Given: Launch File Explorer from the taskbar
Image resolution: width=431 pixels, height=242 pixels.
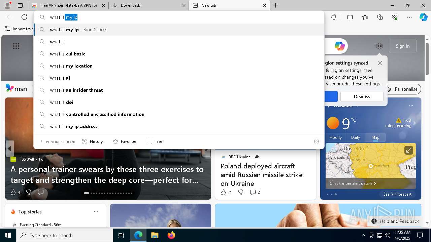Looking at the screenshot, I should (x=155, y=235).
